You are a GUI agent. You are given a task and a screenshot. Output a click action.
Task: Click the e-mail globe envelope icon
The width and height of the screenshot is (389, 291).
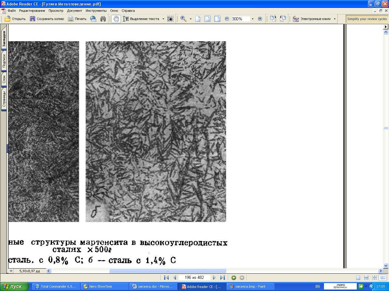pos(94,19)
